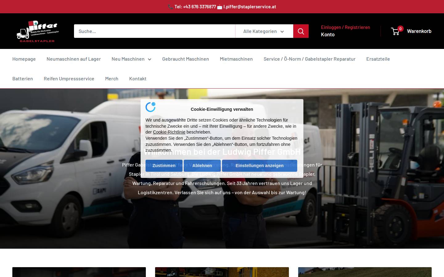The image size is (444, 277).
Task: Click the phone icon in top bar
Action: [x=171, y=7]
